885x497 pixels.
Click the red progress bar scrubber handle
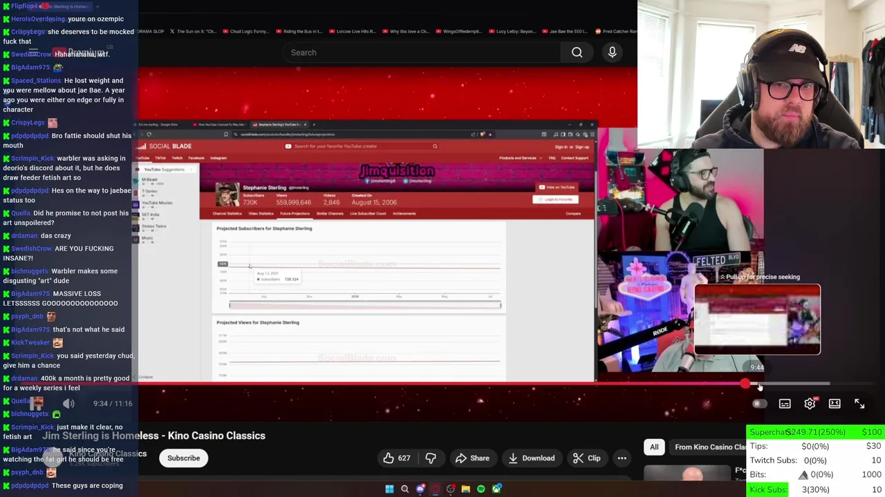coord(745,384)
